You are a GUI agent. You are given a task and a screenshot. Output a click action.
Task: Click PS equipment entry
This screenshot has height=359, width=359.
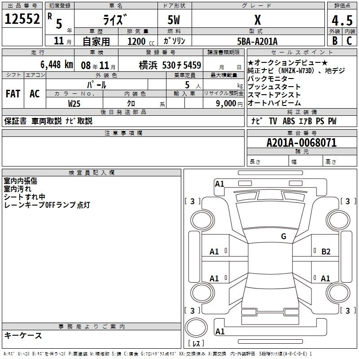click(x=320, y=121)
